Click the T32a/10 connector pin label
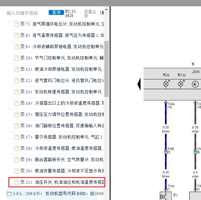The height and width of the screenshot is (200, 201). click(171, 105)
